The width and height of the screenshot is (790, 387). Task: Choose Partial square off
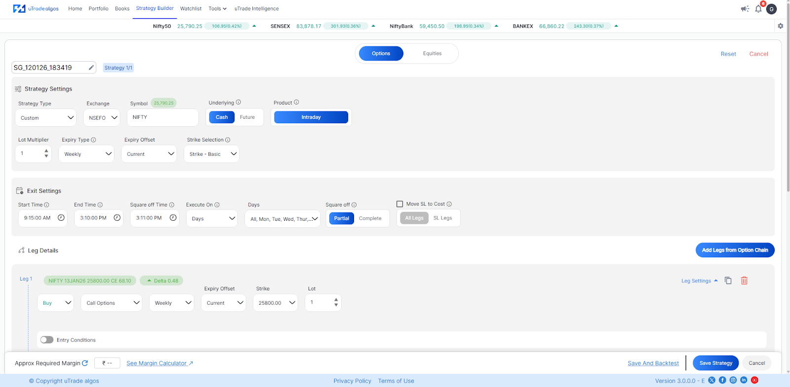(x=342, y=218)
